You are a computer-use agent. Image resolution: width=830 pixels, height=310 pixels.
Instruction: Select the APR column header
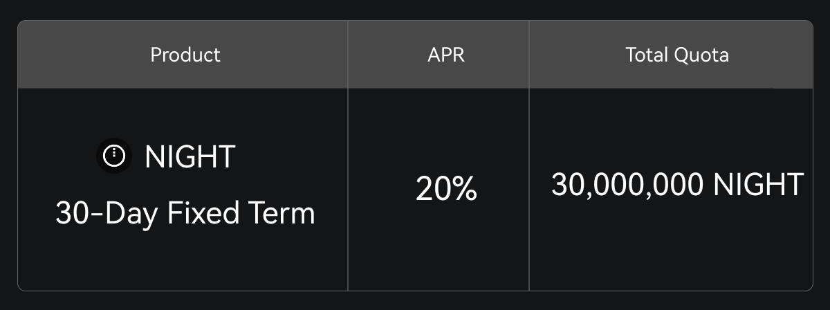tap(446, 55)
